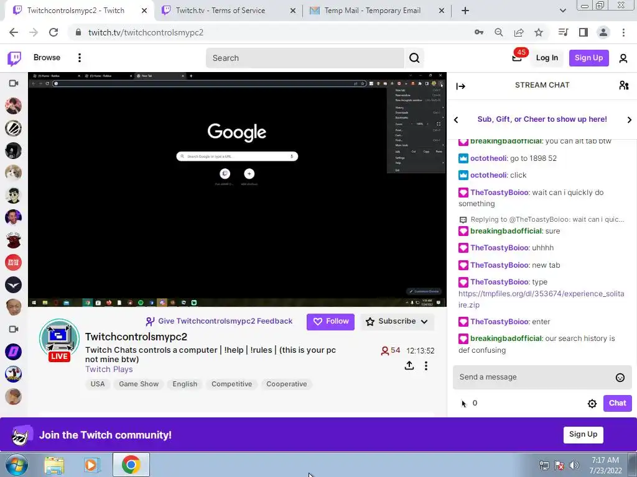Screen dimensions: 637x477
Task: Click the Twitch logo home icon
Action: point(14,58)
